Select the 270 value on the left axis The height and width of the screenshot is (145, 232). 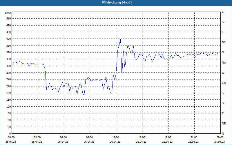tap(9, 73)
